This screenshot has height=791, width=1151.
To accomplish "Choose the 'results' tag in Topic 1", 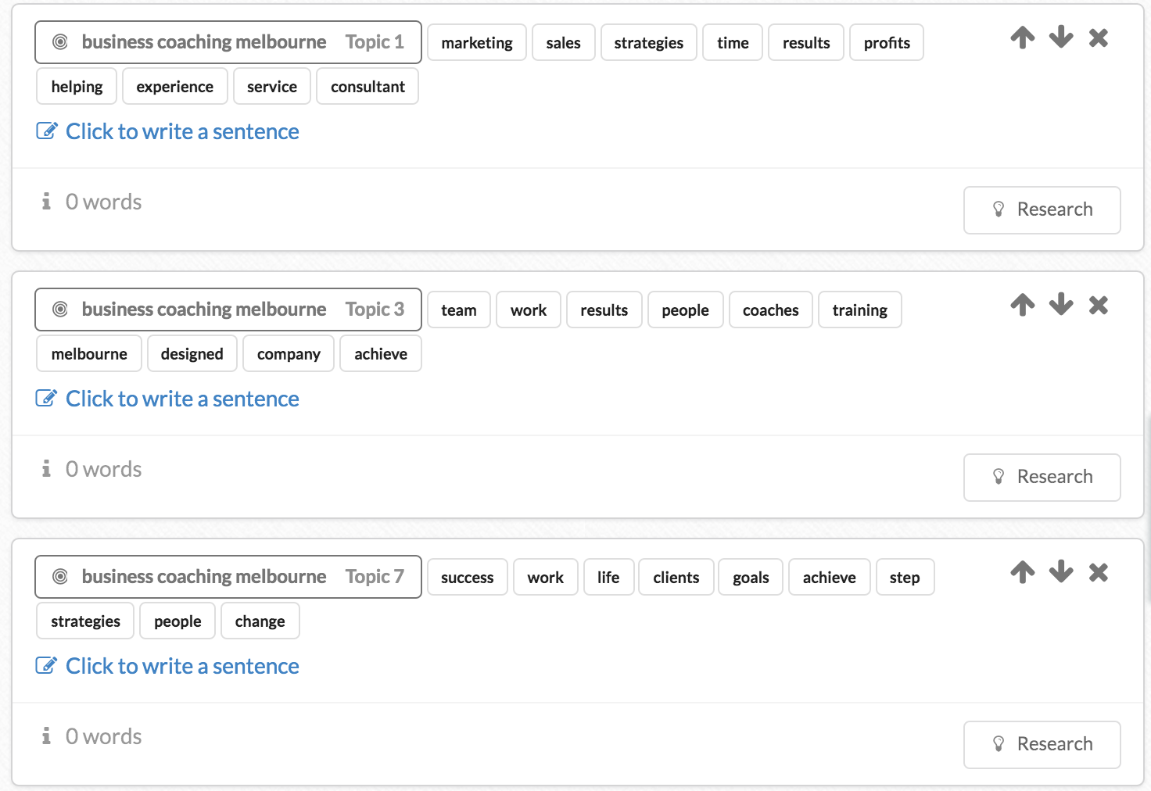I will (x=806, y=42).
